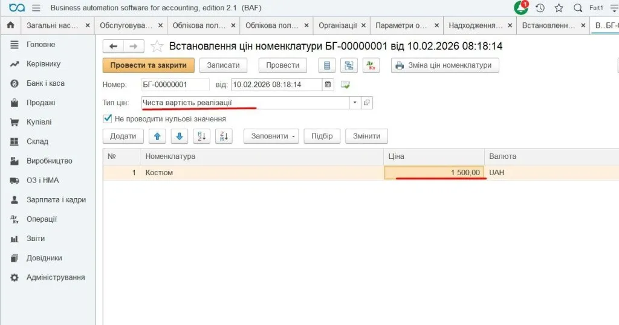
Task: Select the price cell 1 500,00
Action: click(434, 173)
